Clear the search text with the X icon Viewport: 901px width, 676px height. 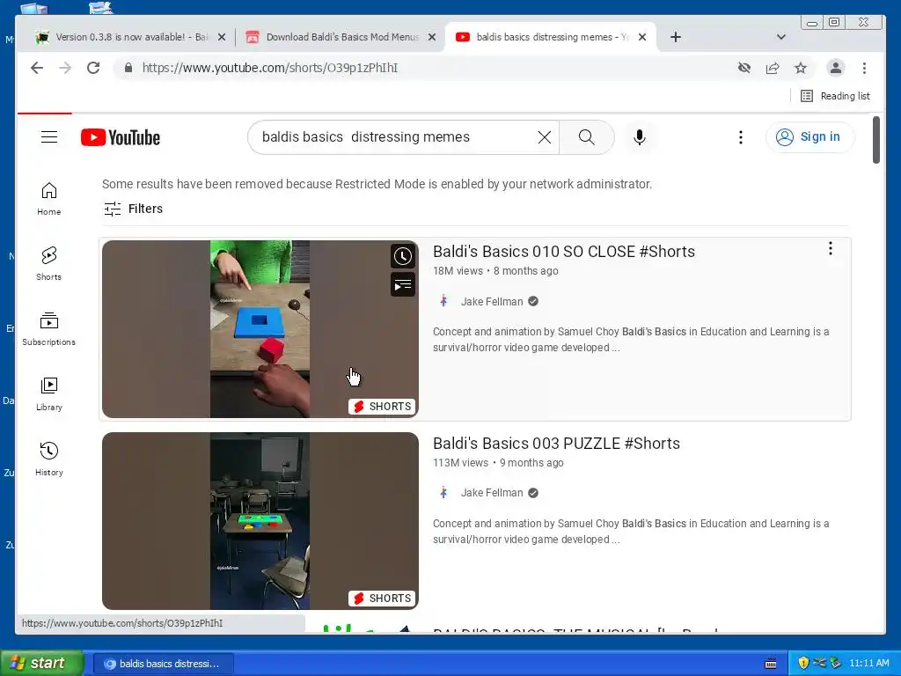(544, 136)
